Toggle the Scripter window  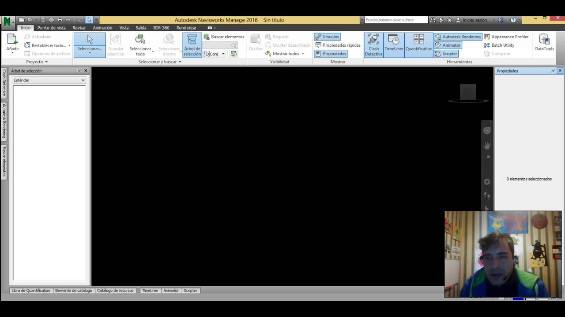coord(446,54)
